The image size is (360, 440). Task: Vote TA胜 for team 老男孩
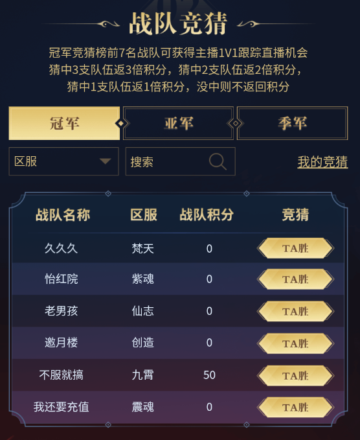pos(295,311)
